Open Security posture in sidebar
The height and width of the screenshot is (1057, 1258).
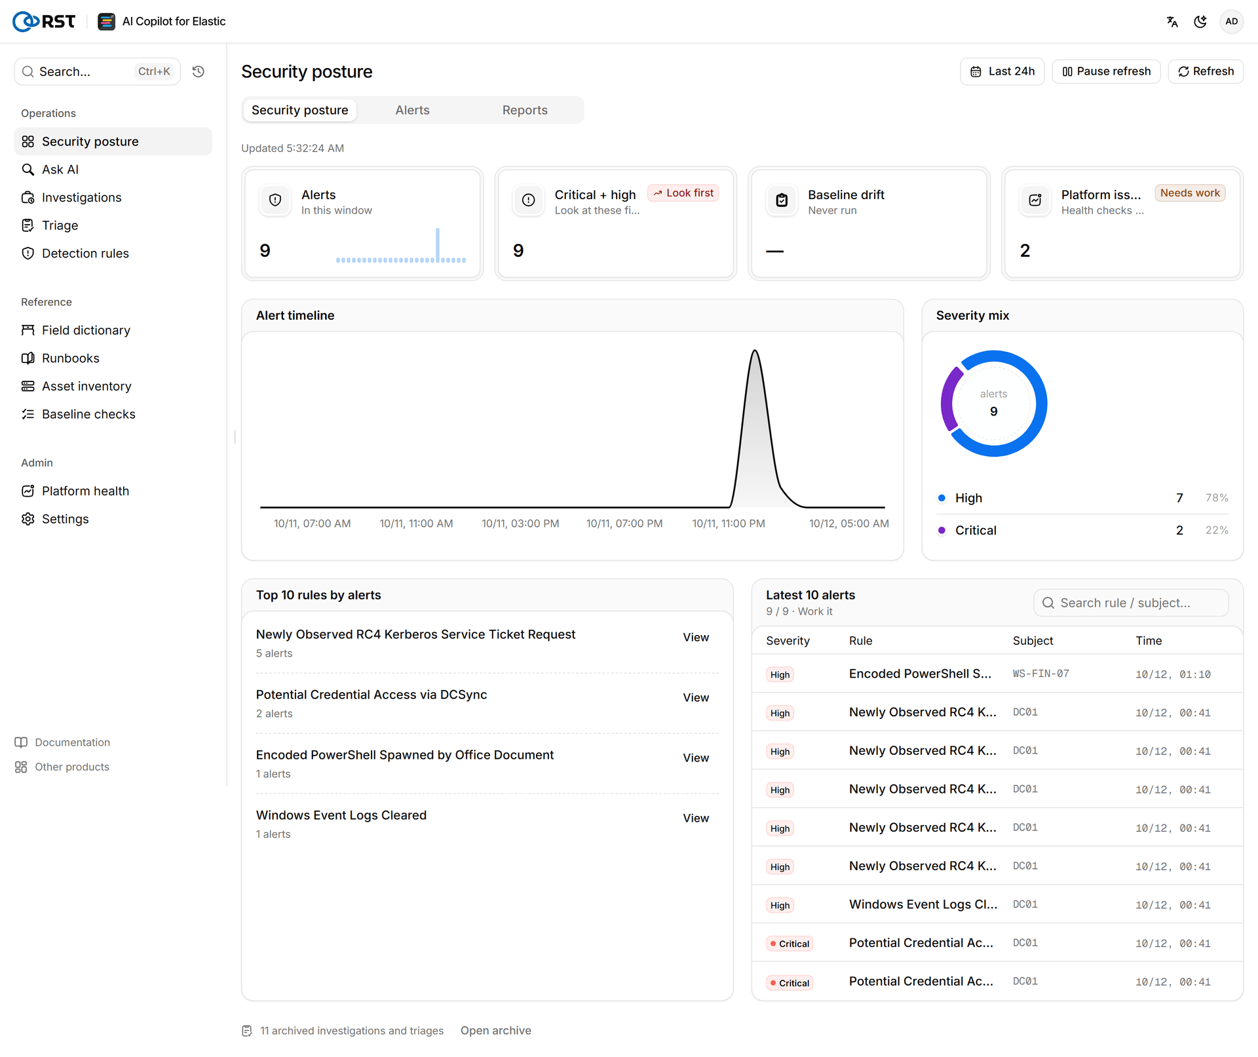pyautogui.click(x=113, y=142)
